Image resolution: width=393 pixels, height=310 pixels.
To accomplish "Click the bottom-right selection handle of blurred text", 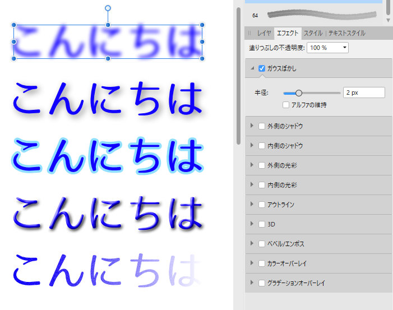I will click(x=202, y=58).
